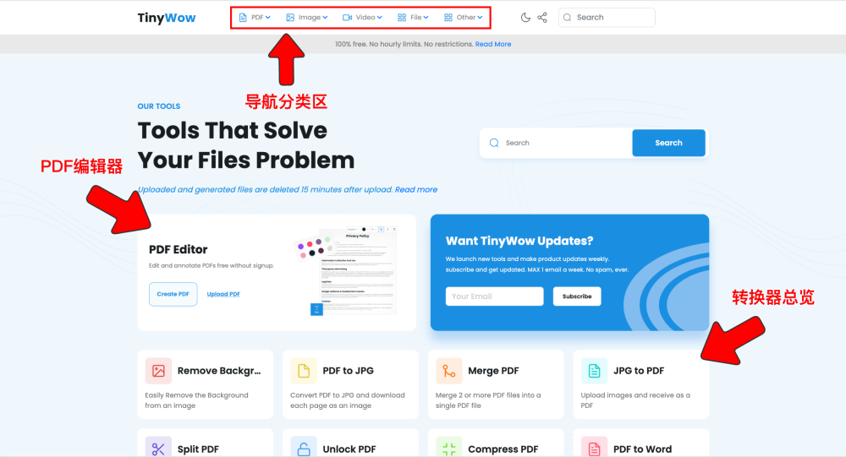This screenshot has width=846, height=457.
Task: Expand the Image dropdown menu
Action: coord(306,17)
